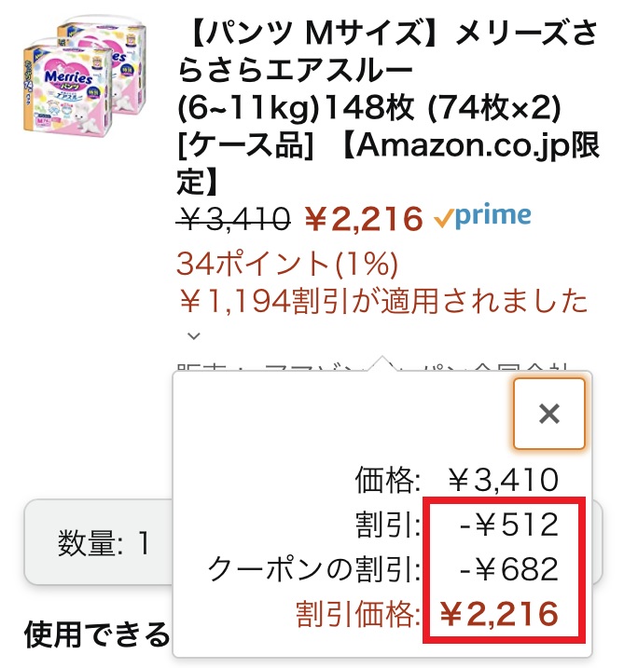This screenshot has height=668, width=624.
Task: Click the 使用できる heading text
Action: click(x=97, y=634)
